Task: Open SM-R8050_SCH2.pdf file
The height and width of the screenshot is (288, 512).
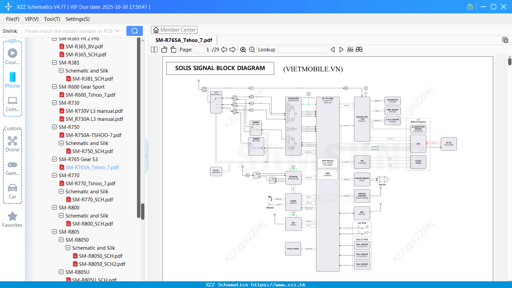Action: (x=102, y=264)
